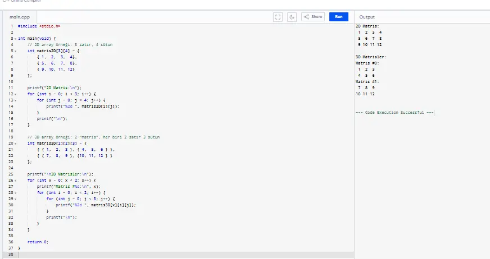The width and height of the screenshot is (490, 259).
Task: Place cursor on the #include <stdio.h> line
Action: tap(39, 26)
